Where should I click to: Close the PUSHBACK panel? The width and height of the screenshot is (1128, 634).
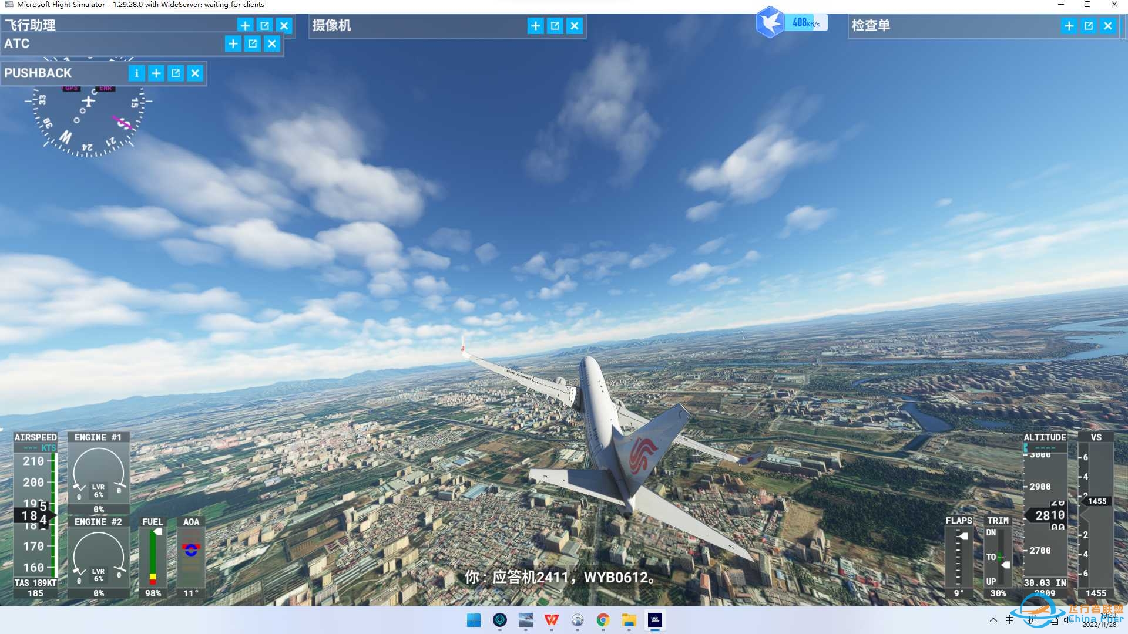[x=194, y=73]
